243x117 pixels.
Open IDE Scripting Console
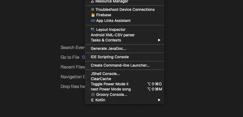tap(110, 57)
